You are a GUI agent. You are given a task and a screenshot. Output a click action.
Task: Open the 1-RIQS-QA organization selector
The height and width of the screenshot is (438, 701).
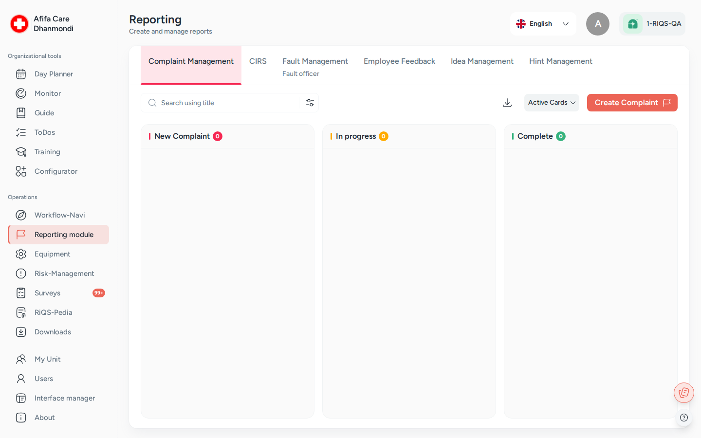tap(652, 24)
